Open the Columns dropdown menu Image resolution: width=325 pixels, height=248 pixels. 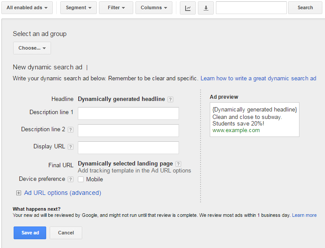[154, 8]
